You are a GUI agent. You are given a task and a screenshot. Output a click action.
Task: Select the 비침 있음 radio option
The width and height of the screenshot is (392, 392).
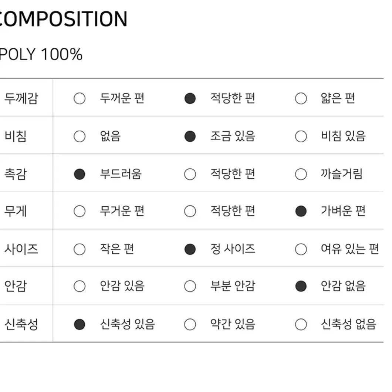pyautogui.click(x=301, y=136)
